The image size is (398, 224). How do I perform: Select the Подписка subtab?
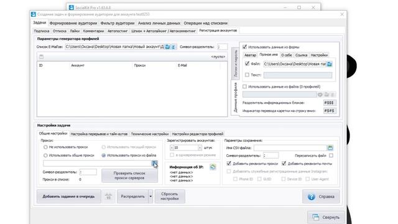click(42, 31)
